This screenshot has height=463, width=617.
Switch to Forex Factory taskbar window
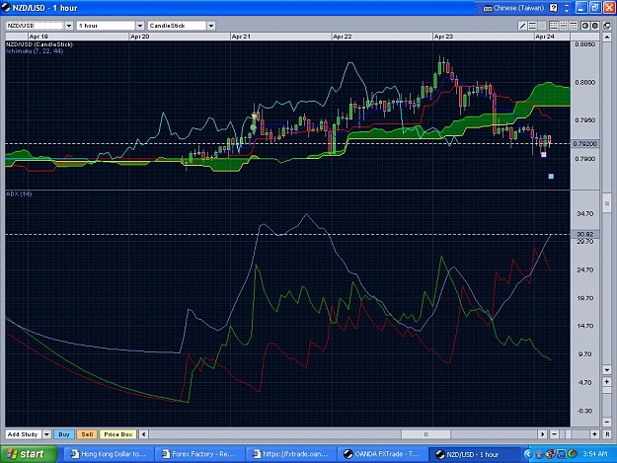click(199, 454)
